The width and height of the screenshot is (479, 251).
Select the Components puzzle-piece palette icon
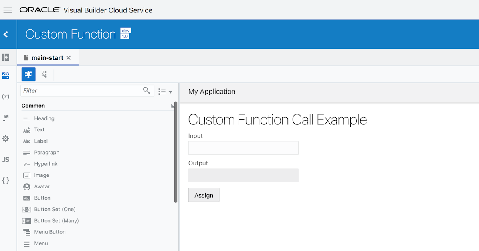28,75
